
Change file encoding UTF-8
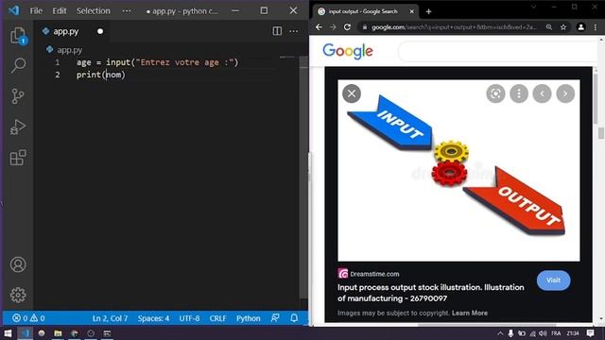click(x=189, y=318)
